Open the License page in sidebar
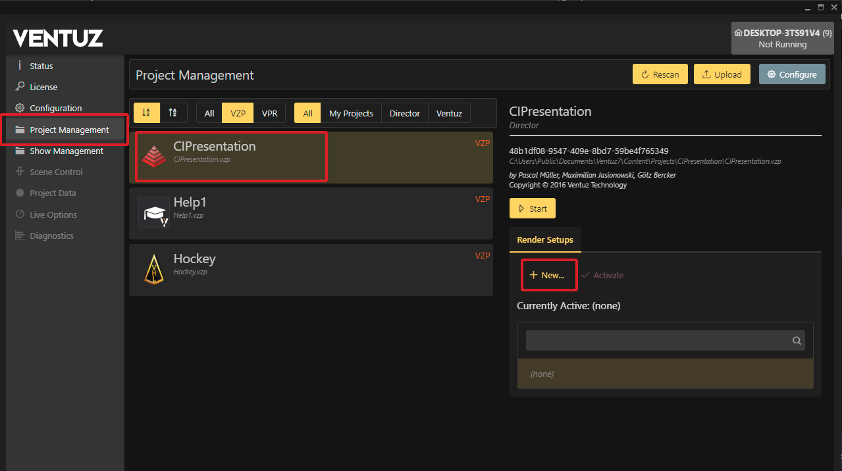 (x=43, y=87)
